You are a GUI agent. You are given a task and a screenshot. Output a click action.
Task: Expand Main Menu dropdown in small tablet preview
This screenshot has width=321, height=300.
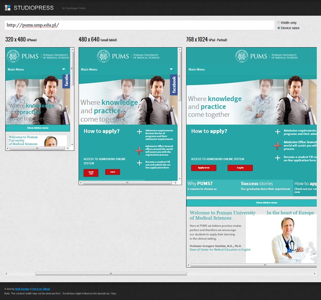point(171,69)
